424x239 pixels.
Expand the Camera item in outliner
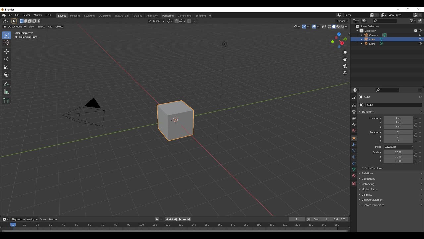pos(362,35)
